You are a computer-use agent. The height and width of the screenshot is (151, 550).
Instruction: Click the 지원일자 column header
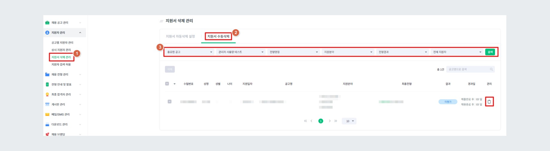pyautogui.click(x=247, y=84)
